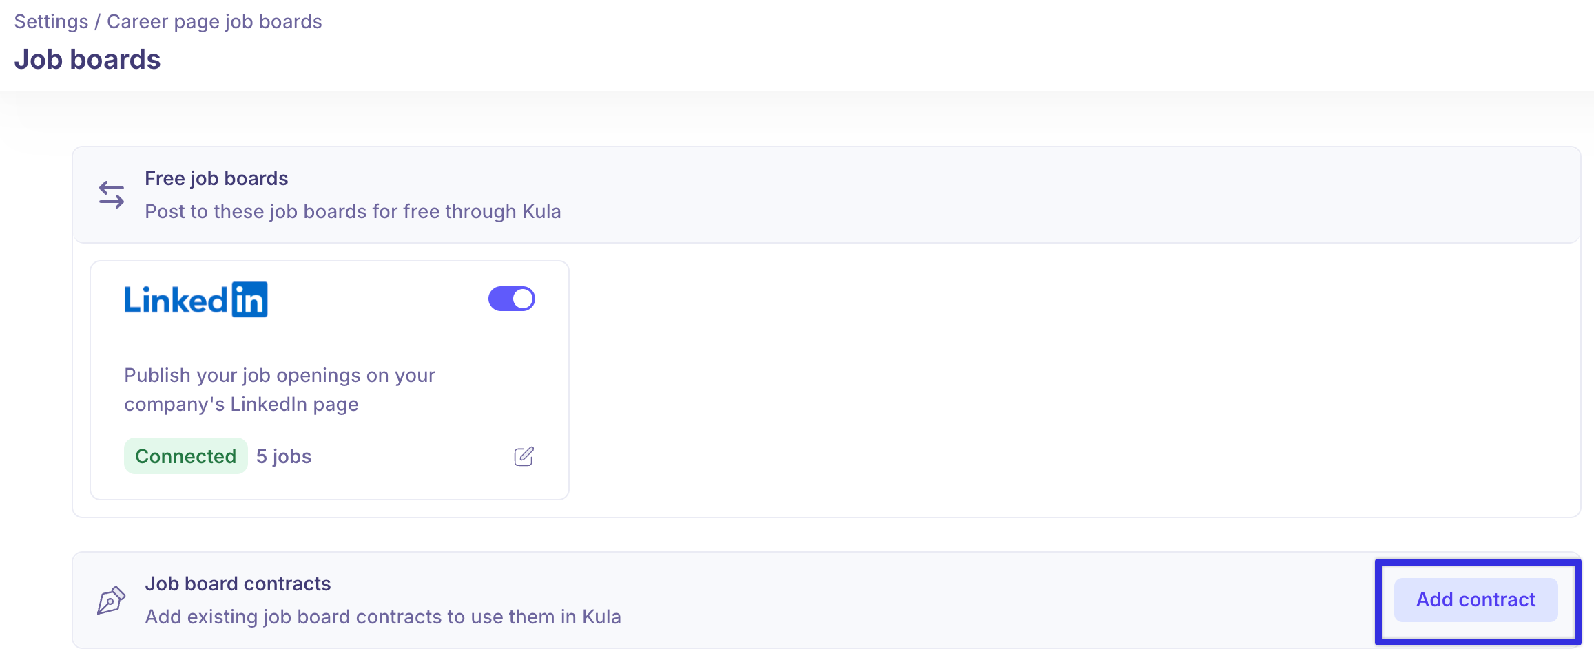Go to Settings in the breadcrumb
The width and height of the screenshot is (1594, 662).
tap(51, 21)
